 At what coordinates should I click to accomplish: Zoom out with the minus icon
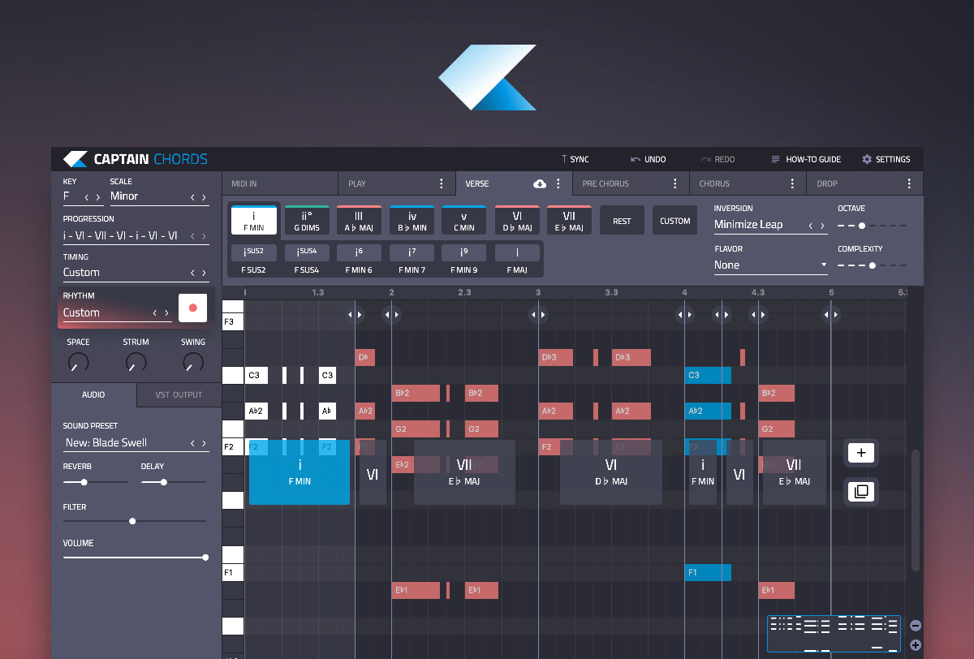(x=916, y=626)
